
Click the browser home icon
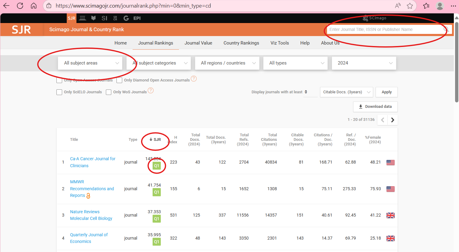pyautogui.click(x=34, y=6)
